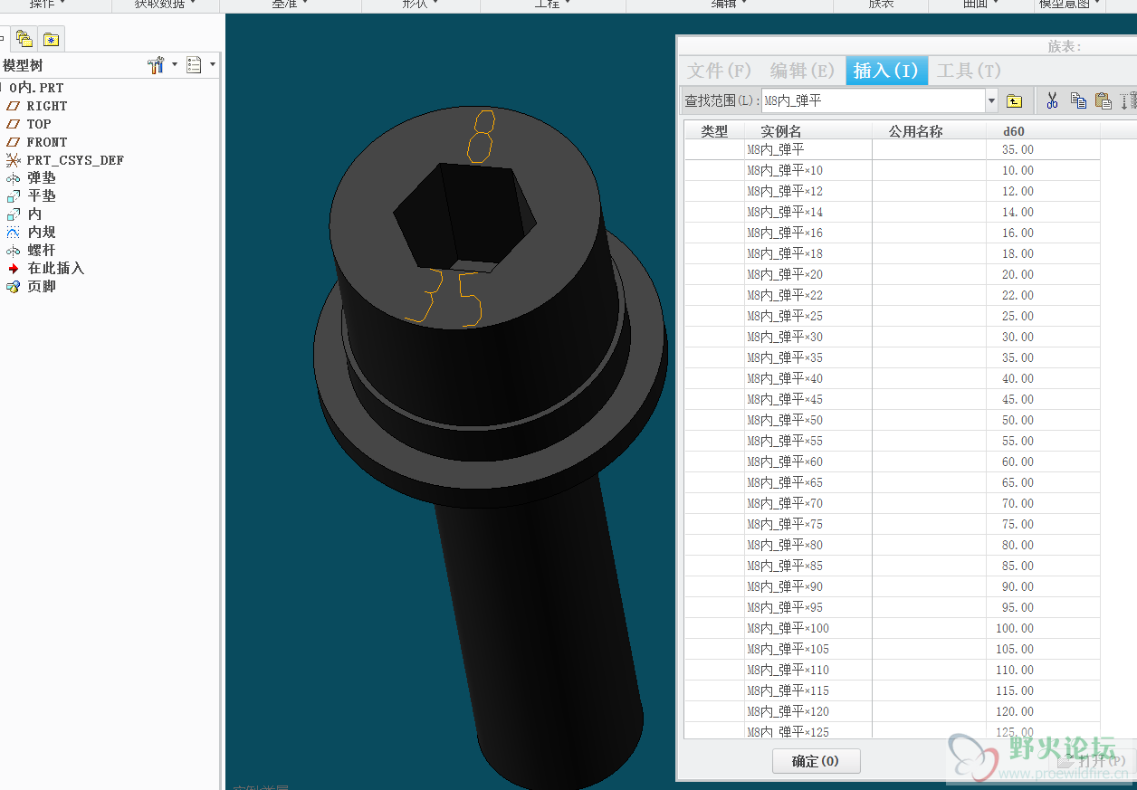Viewport: 1137px width, 790px height.
Task: Click the 查找范围 field showing M8内_弹平
Action: [873, 100]
